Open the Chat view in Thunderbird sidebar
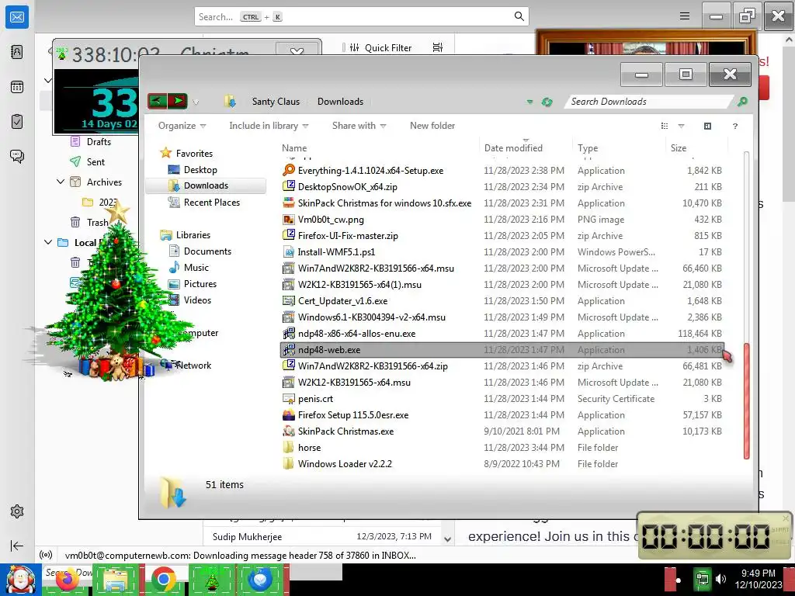 coord(17,156)
